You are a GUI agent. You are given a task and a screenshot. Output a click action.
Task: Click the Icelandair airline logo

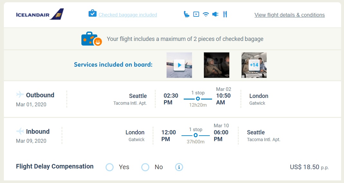40,14
